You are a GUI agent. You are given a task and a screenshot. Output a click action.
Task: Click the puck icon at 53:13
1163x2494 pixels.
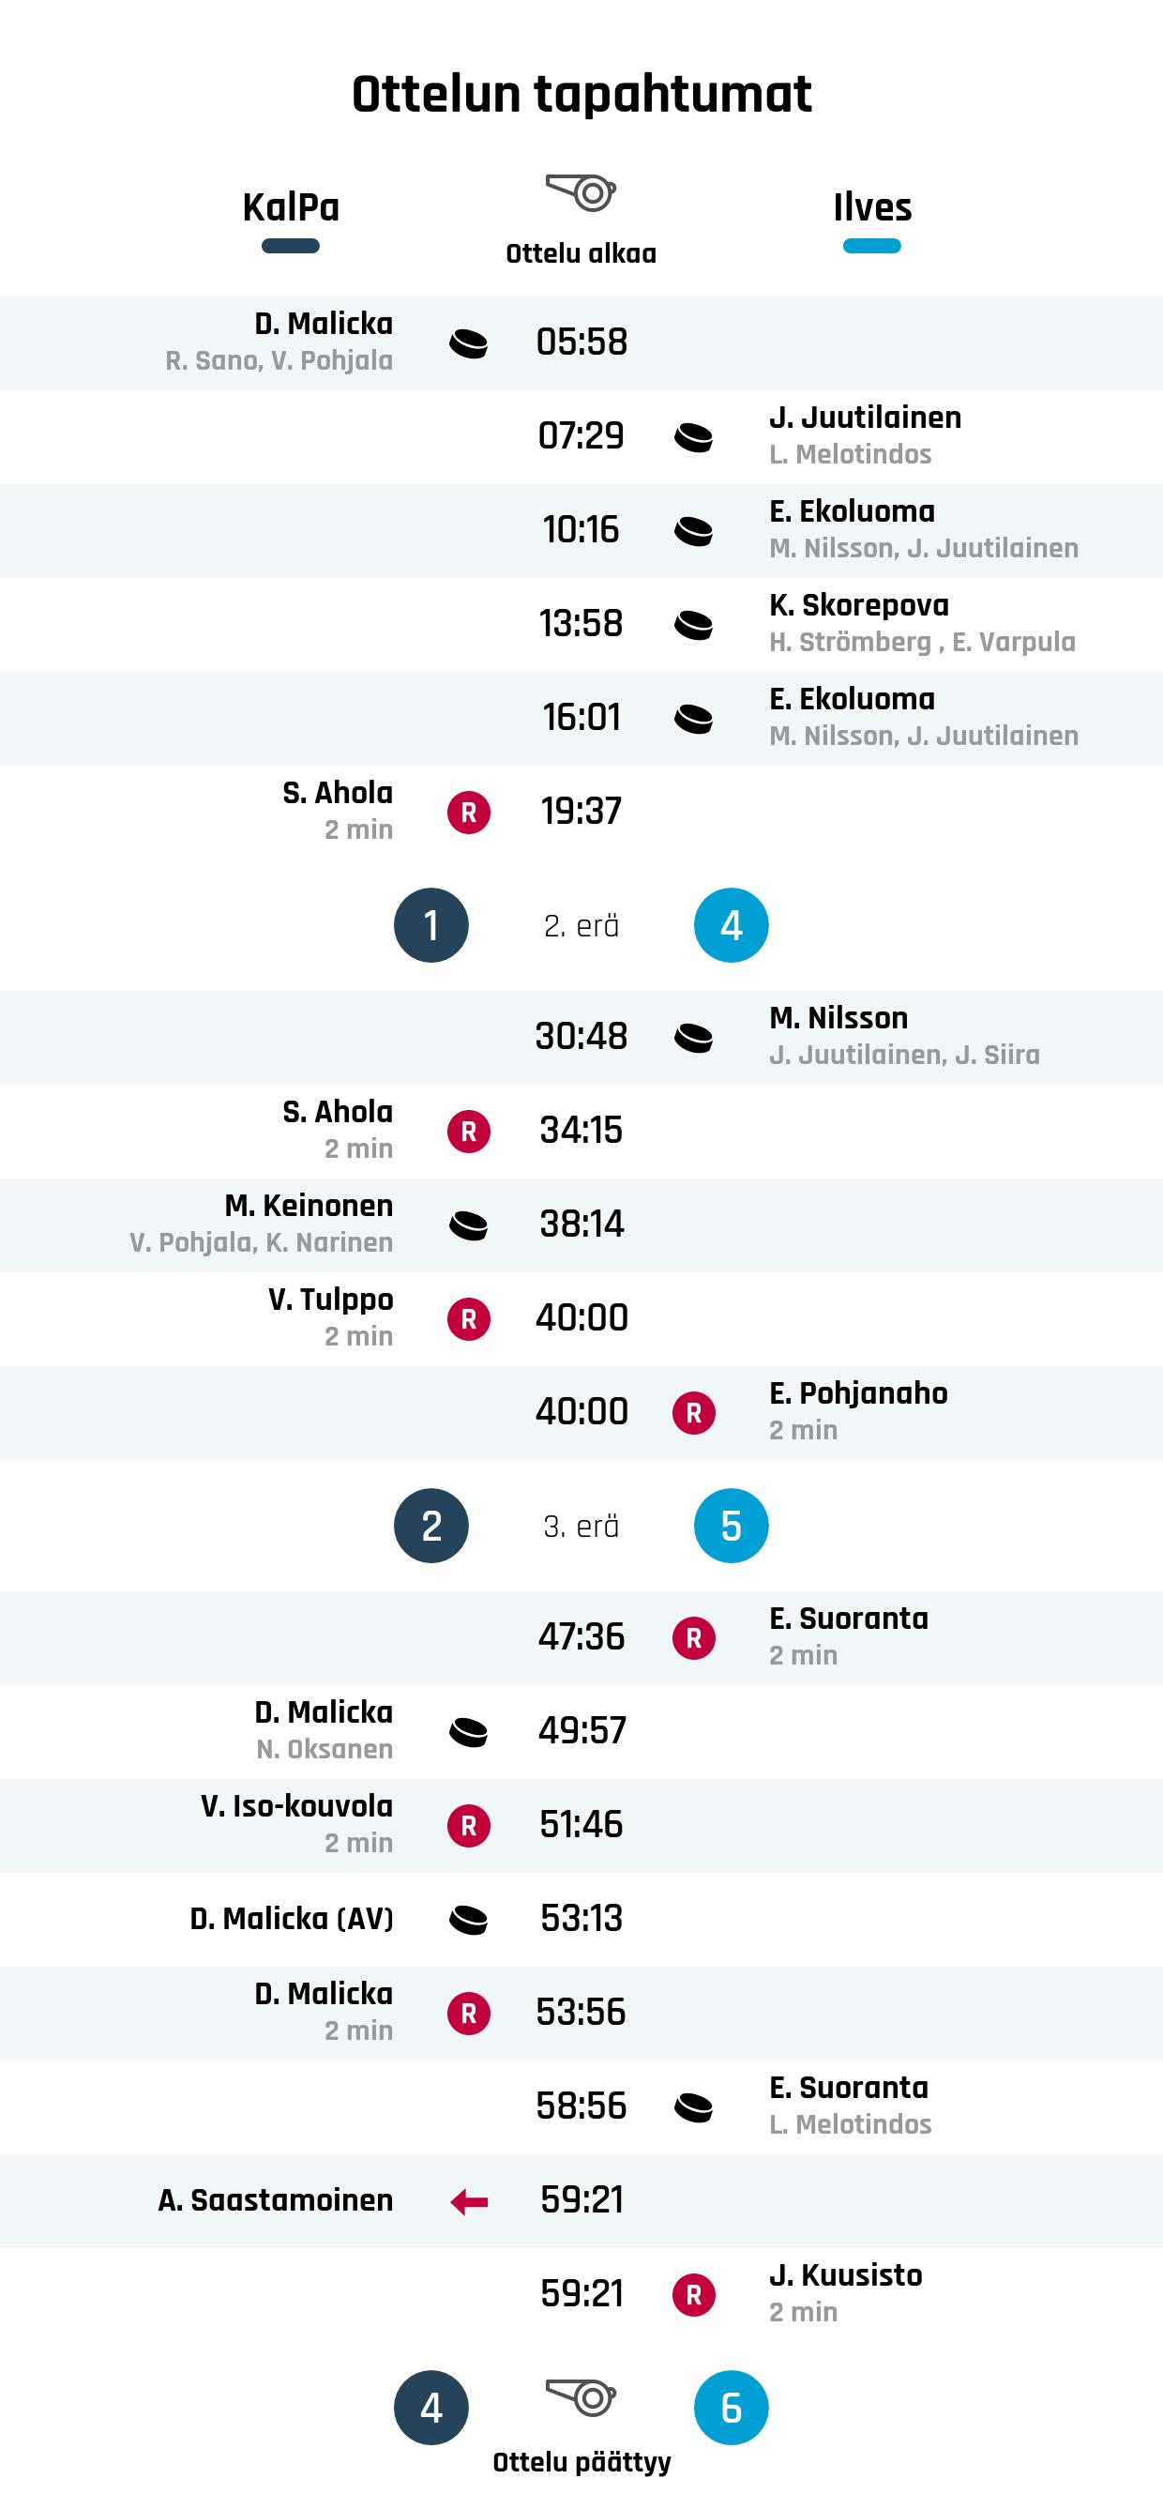[468, 1920]
